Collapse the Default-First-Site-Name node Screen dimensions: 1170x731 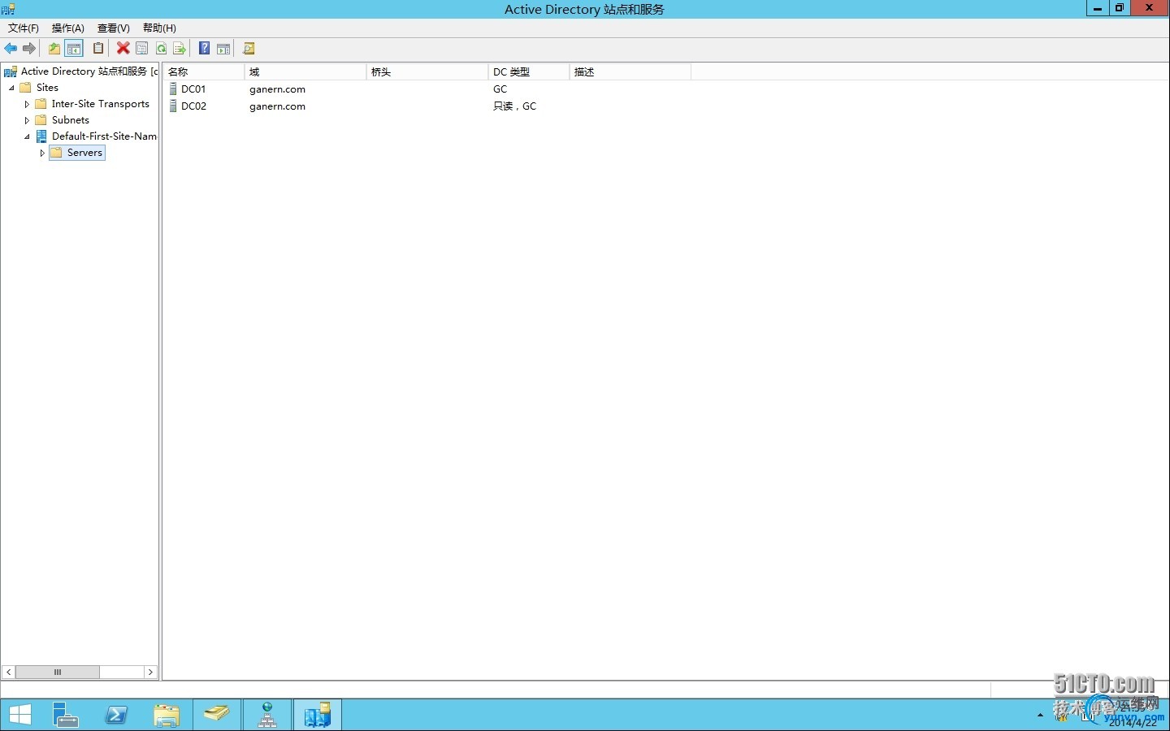coord(27,136)
